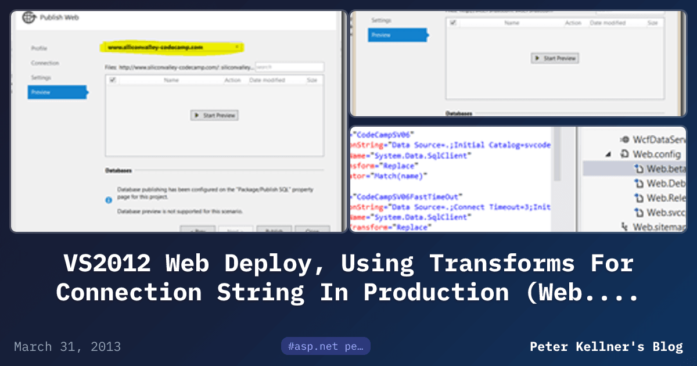Sort by Date modified column in the left file list
Screen dimensions: 697x366
click(267, 80)
